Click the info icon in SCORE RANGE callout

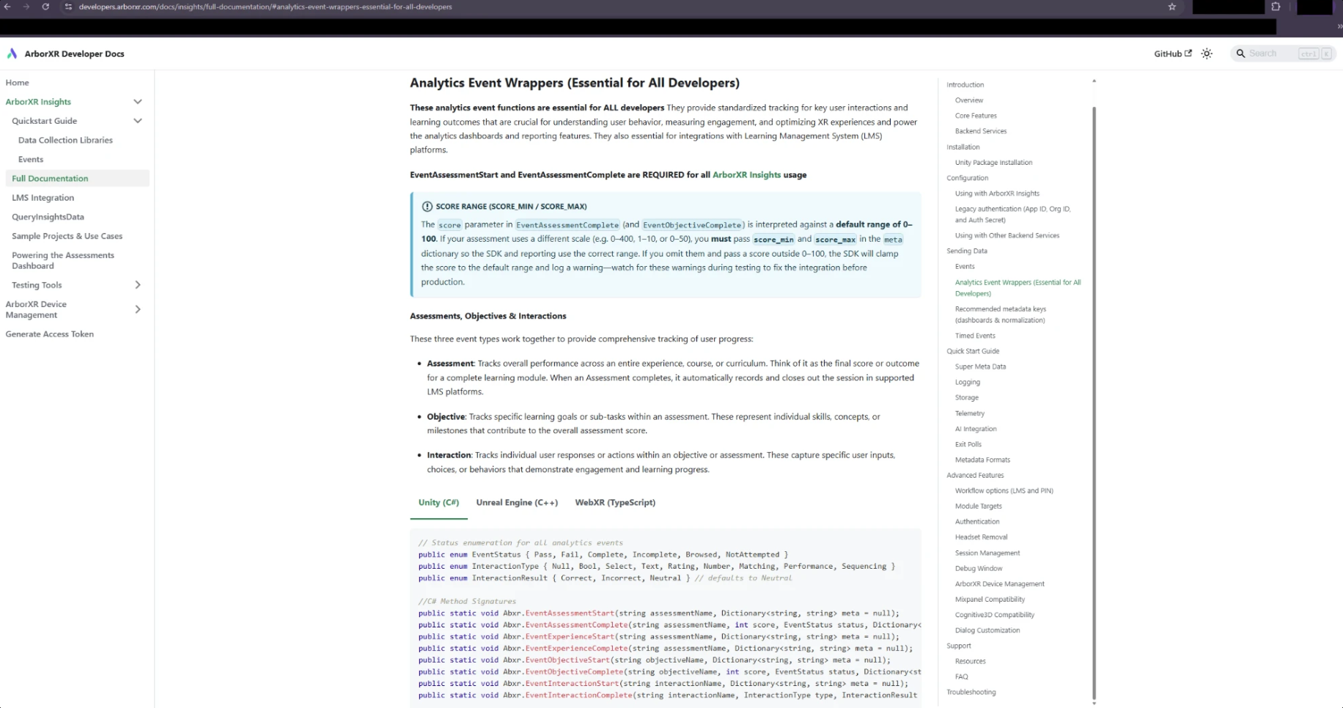click(427, 207)
